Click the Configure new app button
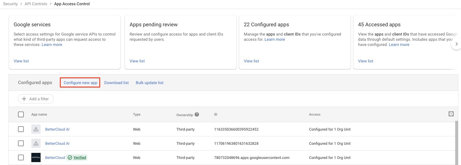The image size is (461, 165). pos(80,83)
